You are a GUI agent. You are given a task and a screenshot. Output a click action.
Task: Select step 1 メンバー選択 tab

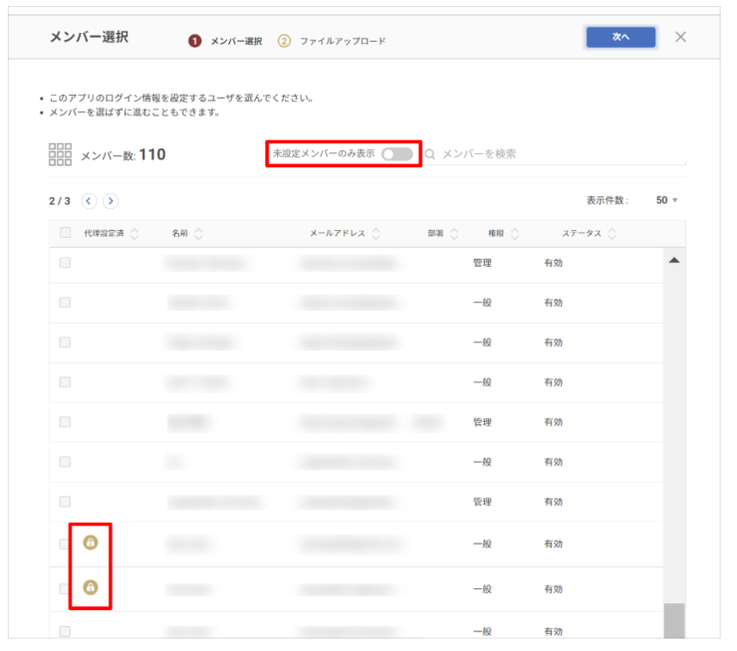point(226,41)
